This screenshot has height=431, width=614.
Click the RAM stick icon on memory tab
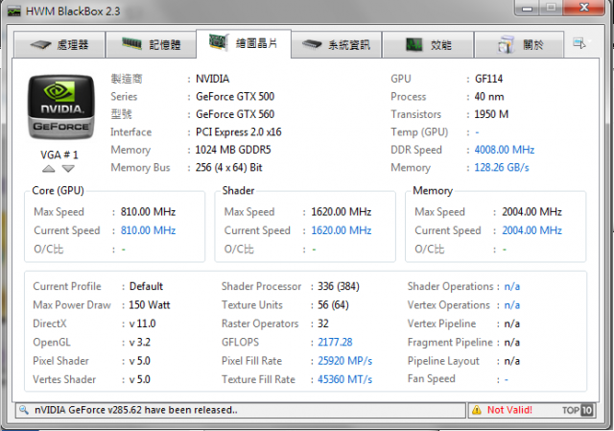pyautogui.click(x=131, y=43)
